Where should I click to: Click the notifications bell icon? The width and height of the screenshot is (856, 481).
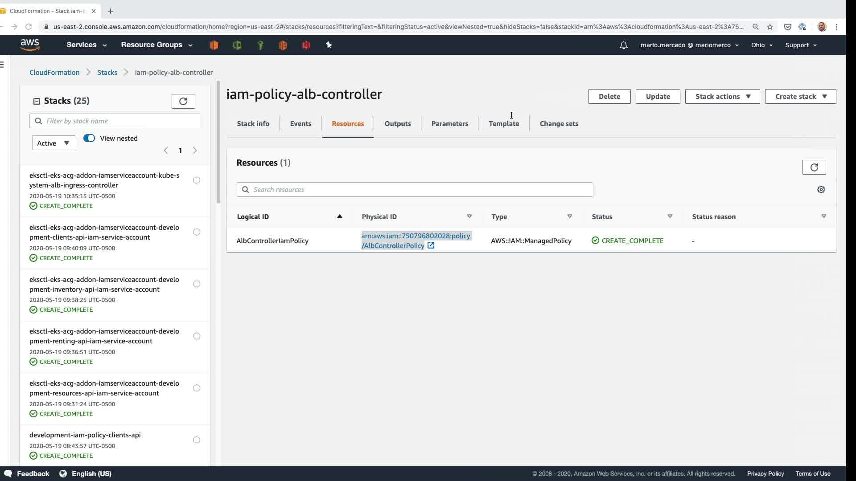623,45
